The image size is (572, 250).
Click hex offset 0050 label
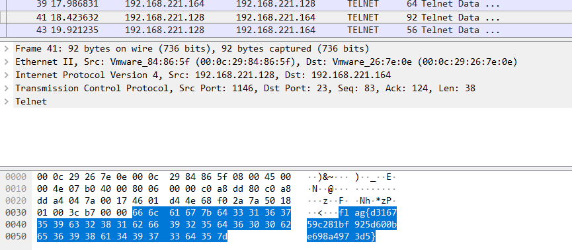pos(16,237)
